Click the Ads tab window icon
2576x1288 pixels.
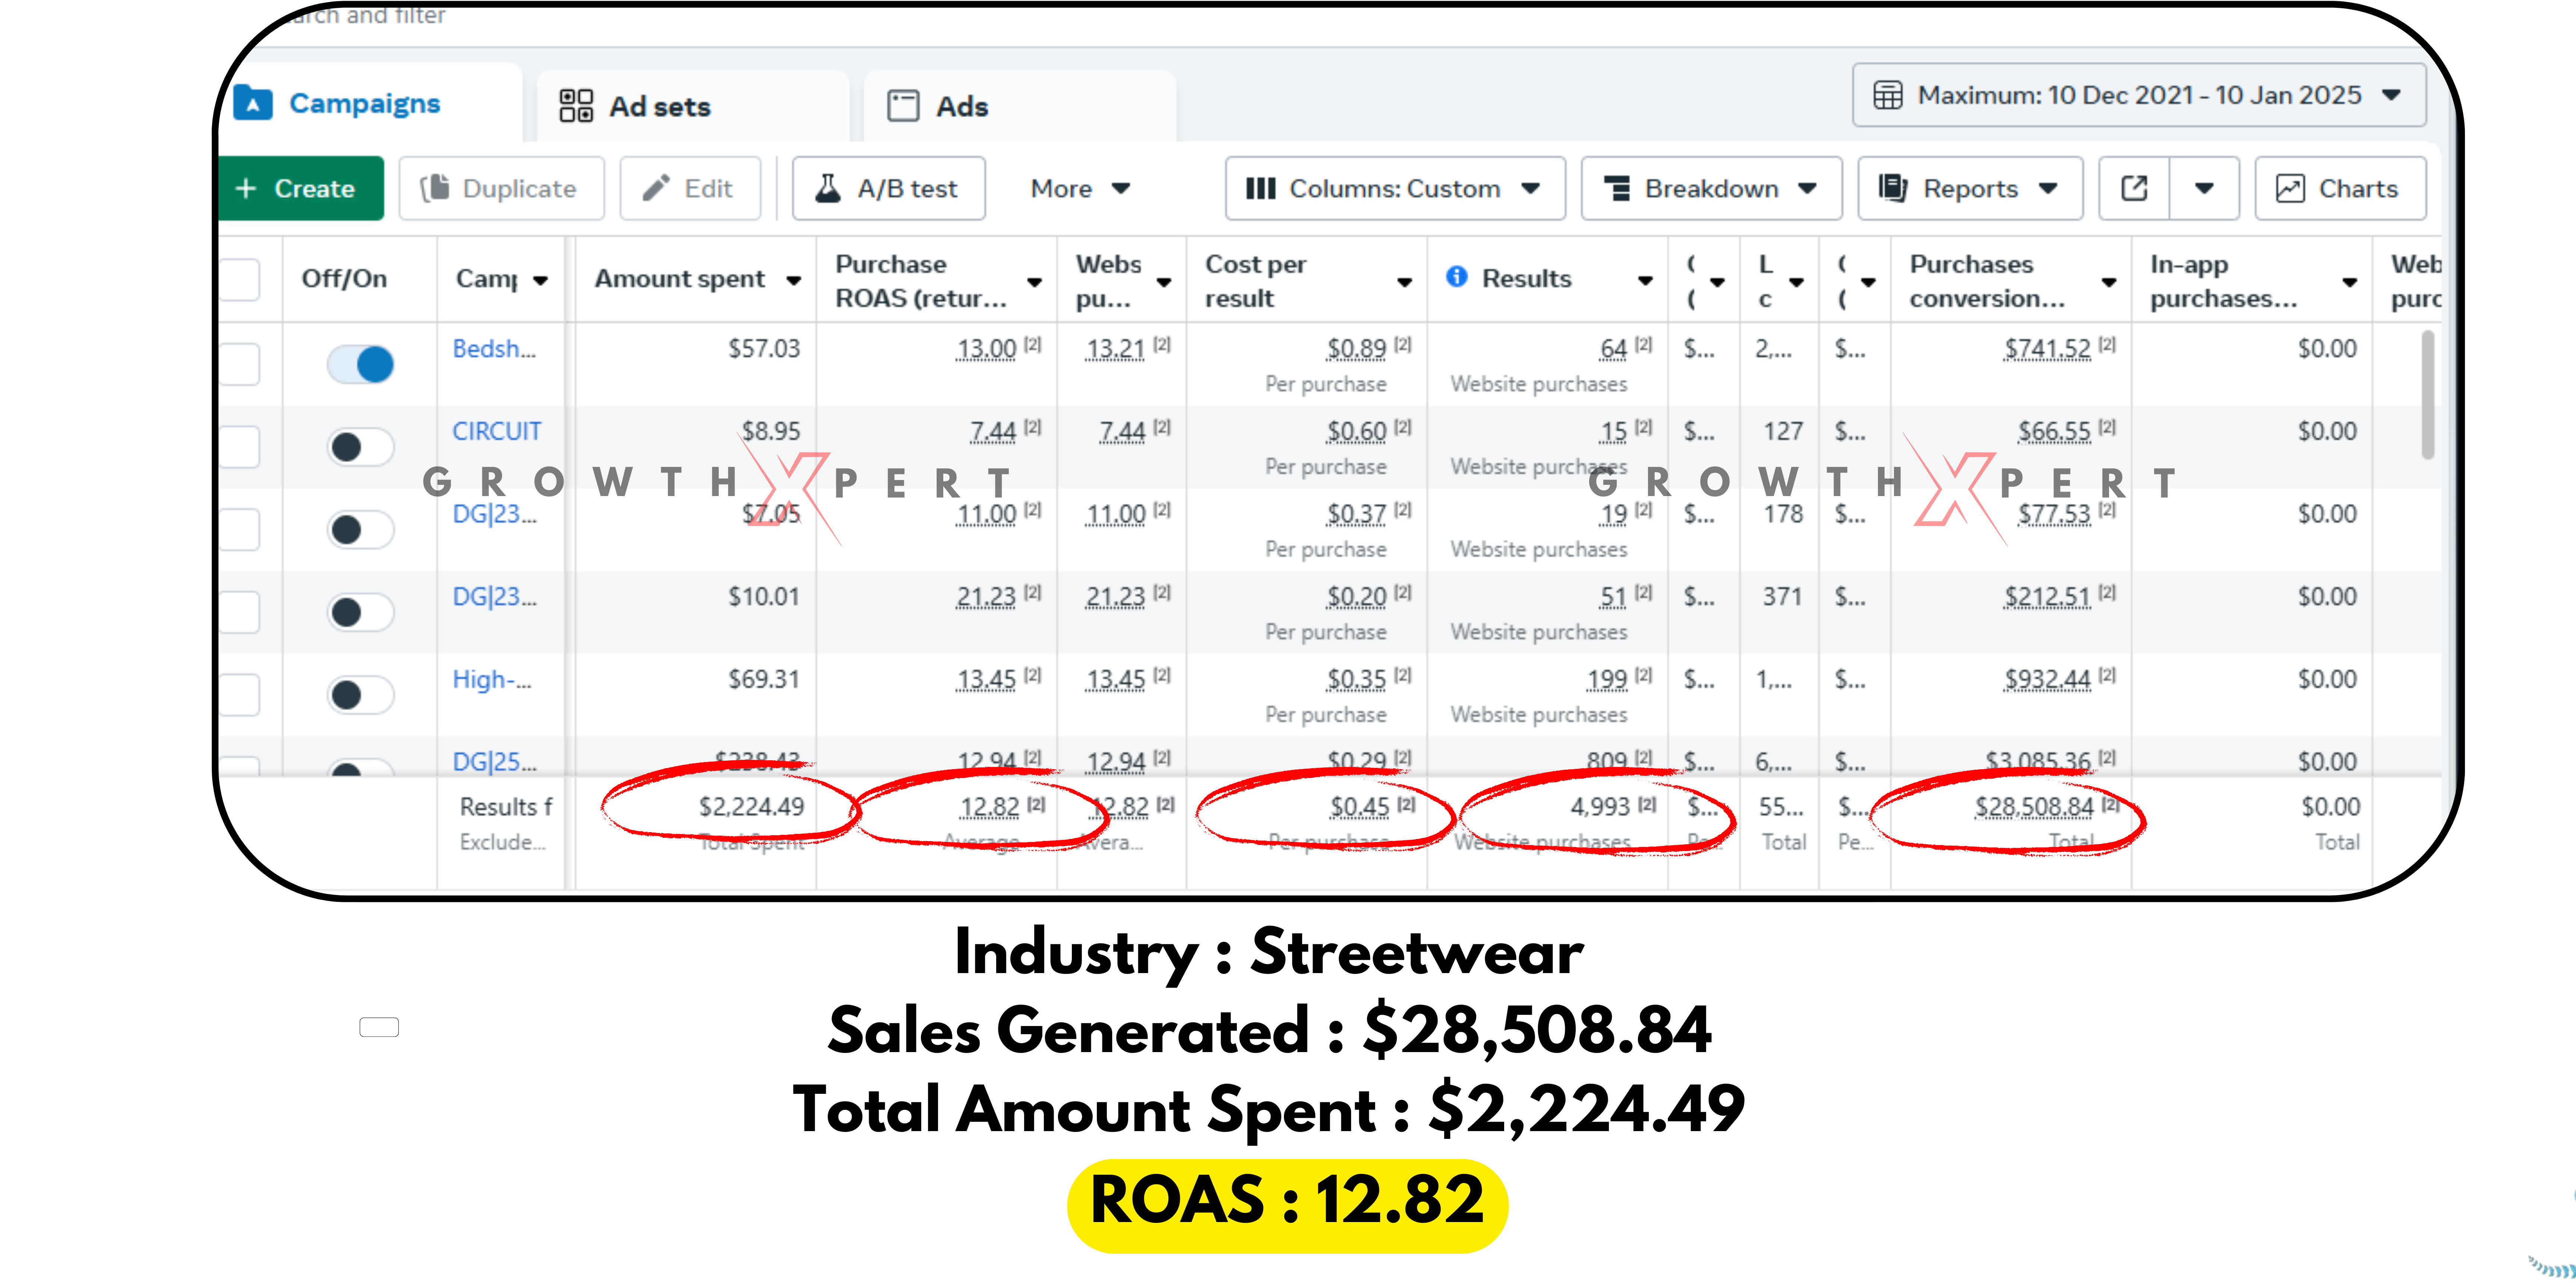point(903,106)
